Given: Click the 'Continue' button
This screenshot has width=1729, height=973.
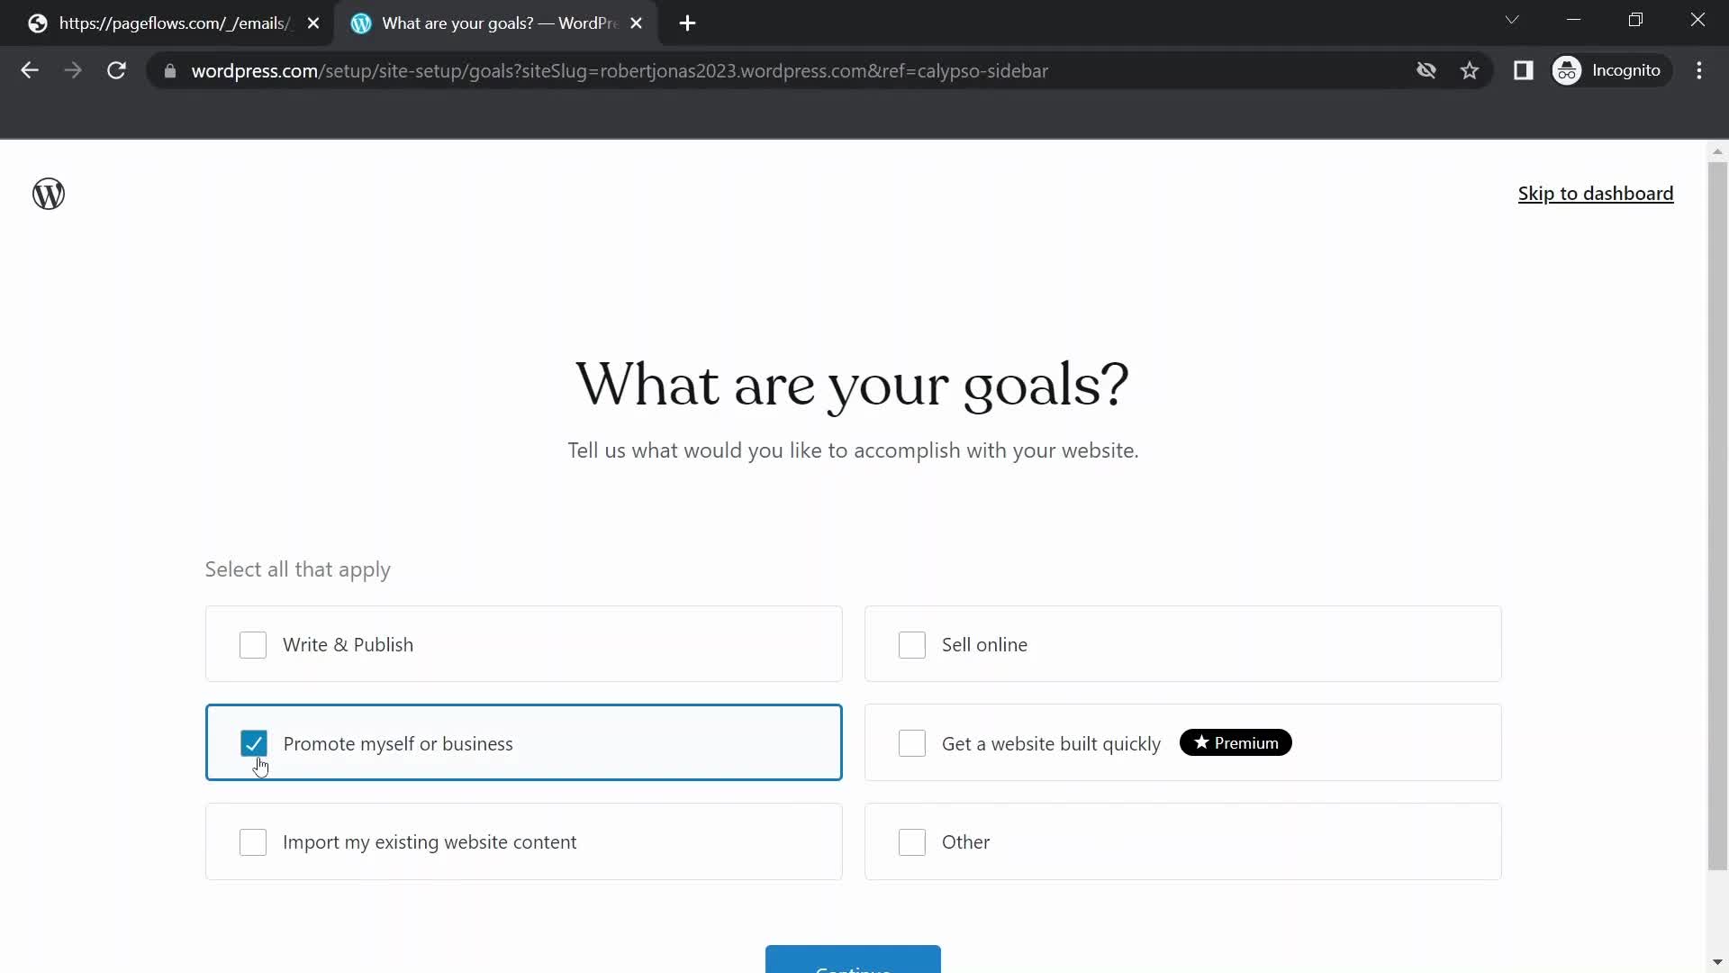Looking at the screenshot, I should pyautogui.click(x=853, y=962).
